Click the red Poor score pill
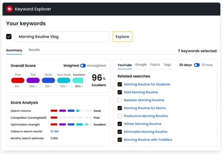Screen dimensions: 223x154 (x=18, y=80)
